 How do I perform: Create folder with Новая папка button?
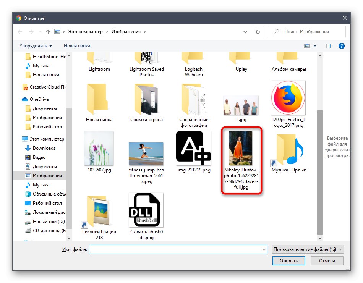tap(77, 46)
